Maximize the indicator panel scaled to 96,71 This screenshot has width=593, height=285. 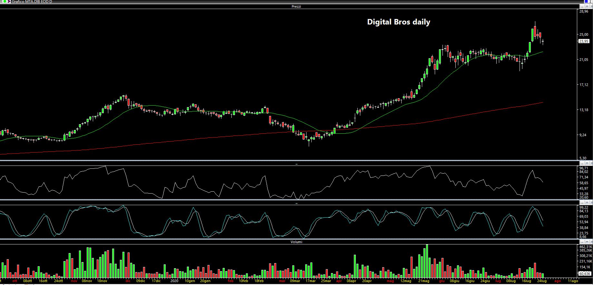pos(587,163)
